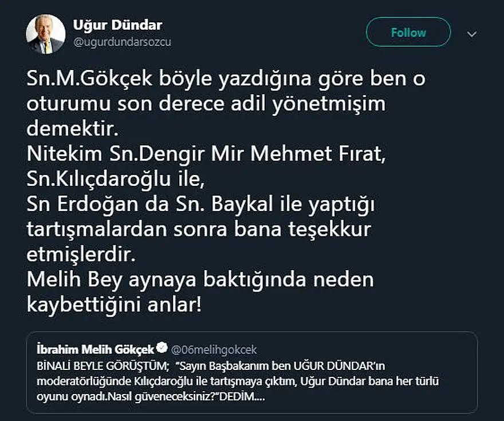
Task: Click the verified badge beside İbrahim Melih Gökçek
Action: click(x=162, y=348)
